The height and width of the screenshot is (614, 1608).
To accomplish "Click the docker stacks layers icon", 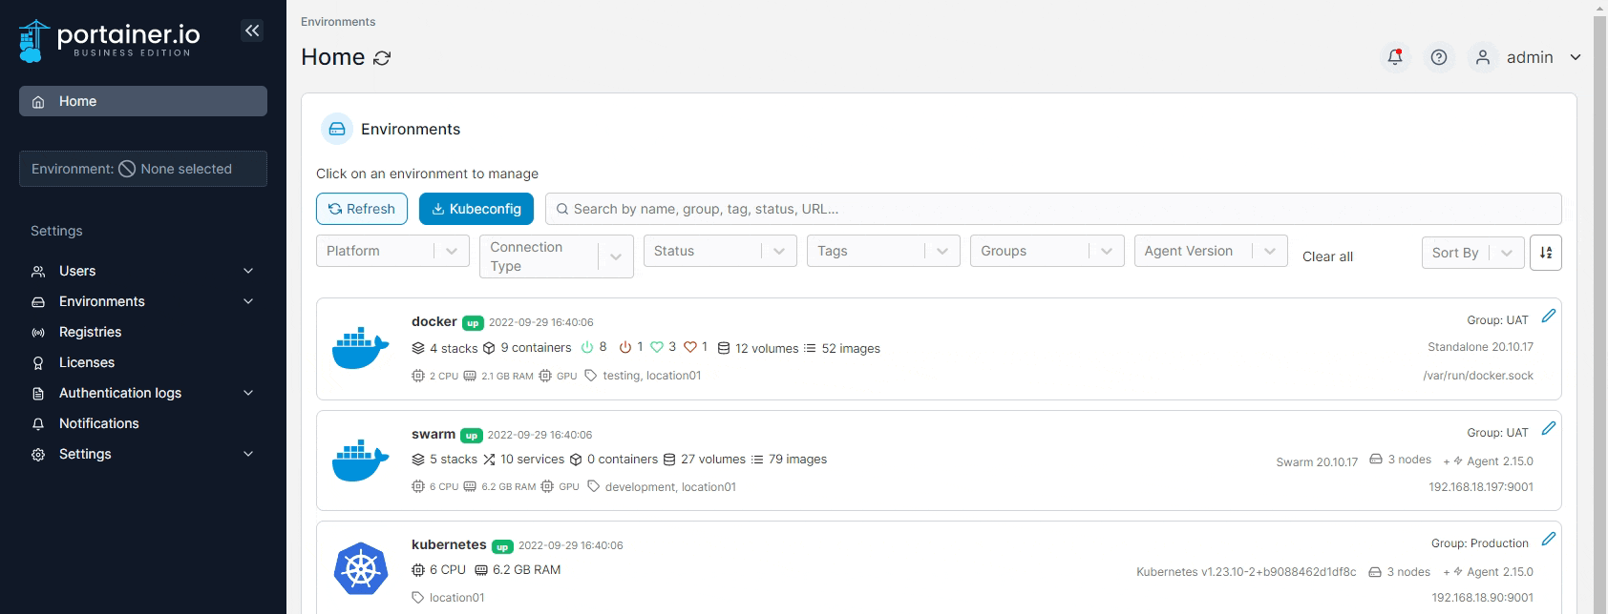I will (418, 348).
